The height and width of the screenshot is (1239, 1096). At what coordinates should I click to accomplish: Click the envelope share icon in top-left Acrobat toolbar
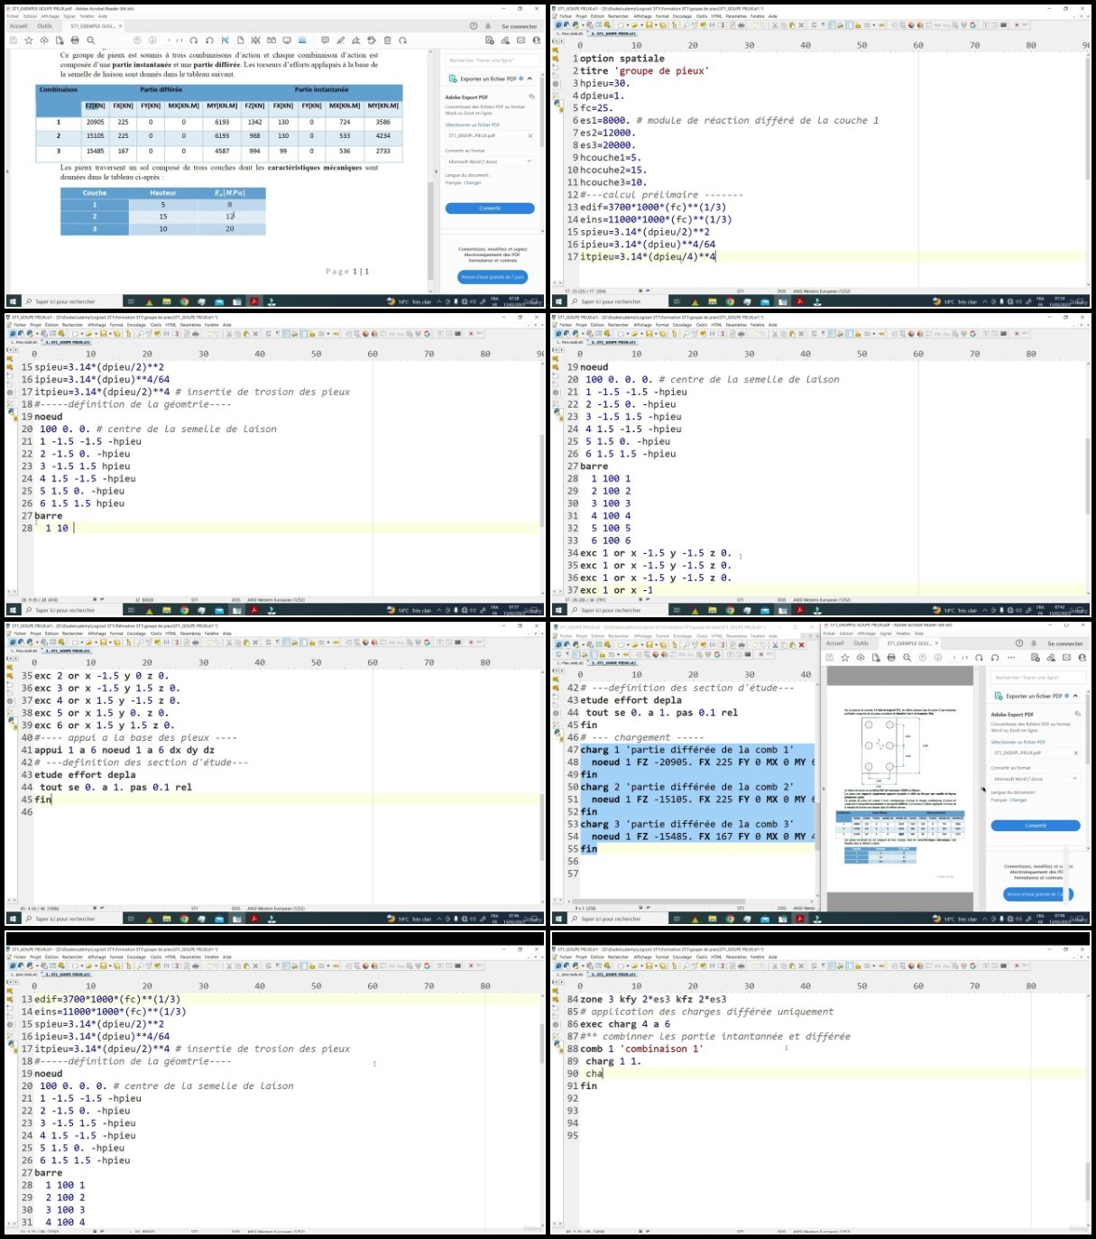(x=520, y=41)
